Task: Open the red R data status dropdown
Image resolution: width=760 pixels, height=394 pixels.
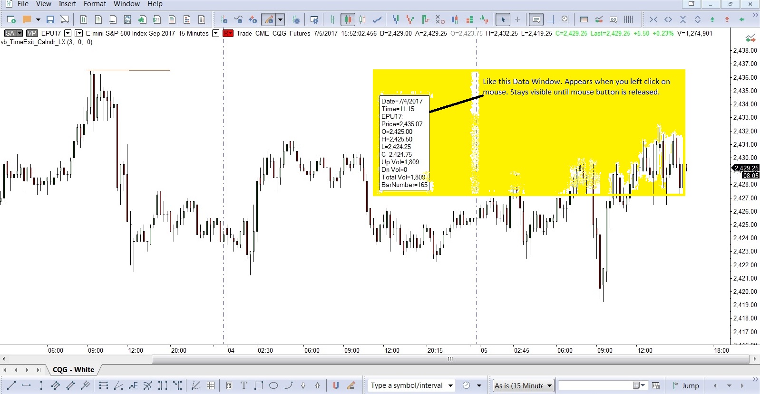Action: (228, 33)
